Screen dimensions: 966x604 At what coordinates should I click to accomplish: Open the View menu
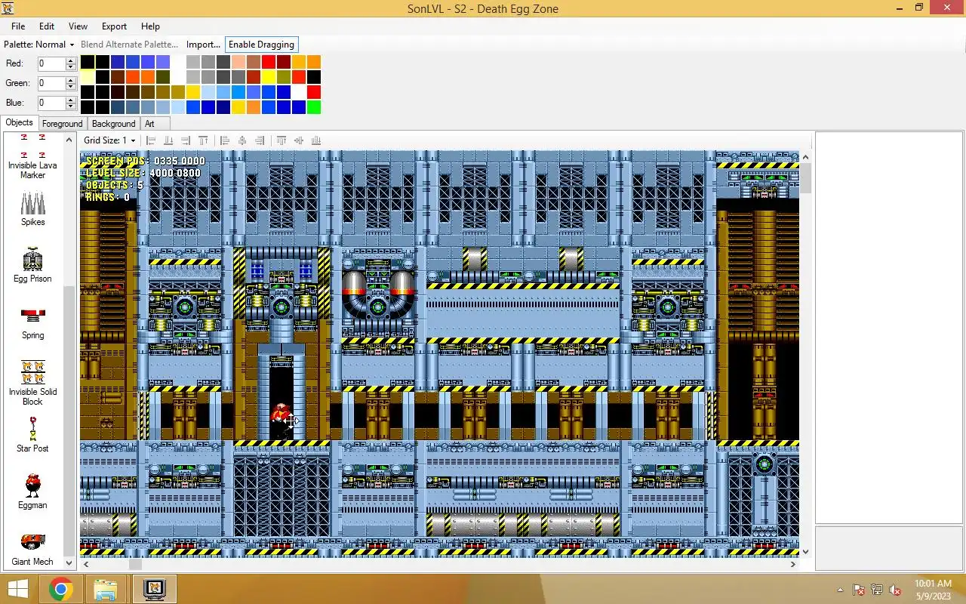point(78,26)
